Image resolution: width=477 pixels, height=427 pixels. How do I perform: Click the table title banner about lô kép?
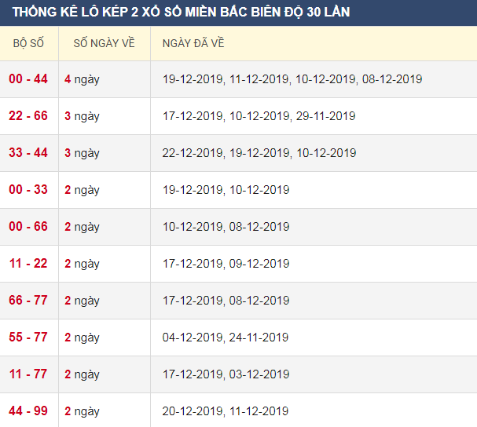(x=182, y=12)
